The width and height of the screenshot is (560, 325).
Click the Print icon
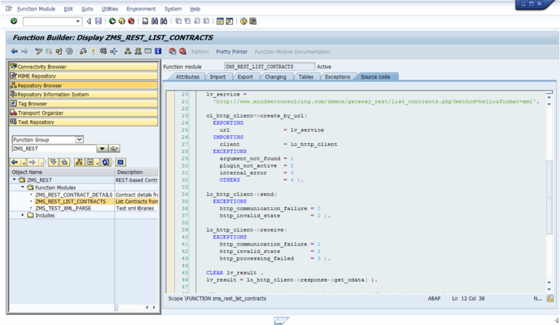(145, 21)
